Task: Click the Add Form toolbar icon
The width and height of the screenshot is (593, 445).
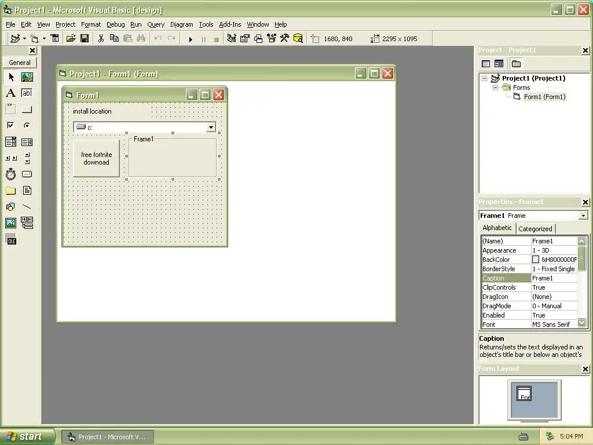Action: (x=34, y=39)
